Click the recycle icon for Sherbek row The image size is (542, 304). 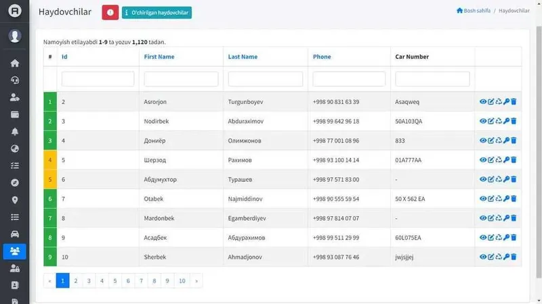point(499,257)
